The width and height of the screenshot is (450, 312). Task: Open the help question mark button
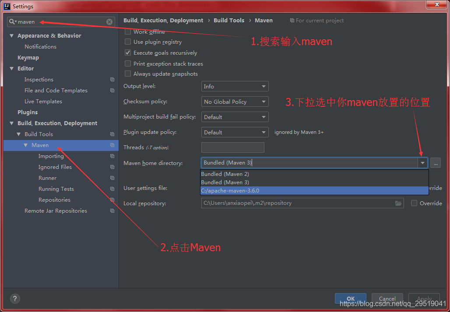click(x=15, y=298)
